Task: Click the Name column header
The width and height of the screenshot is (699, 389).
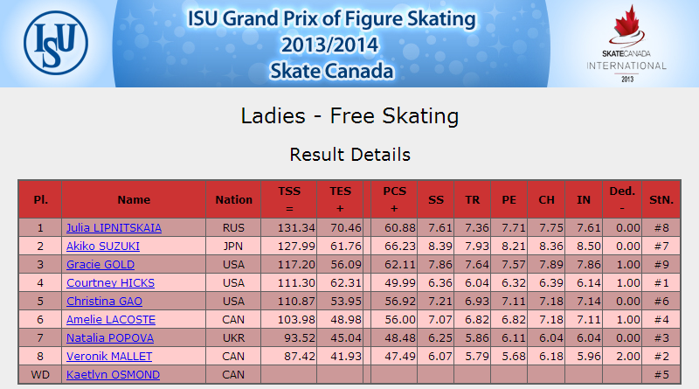Action: [x=134, y=199]
